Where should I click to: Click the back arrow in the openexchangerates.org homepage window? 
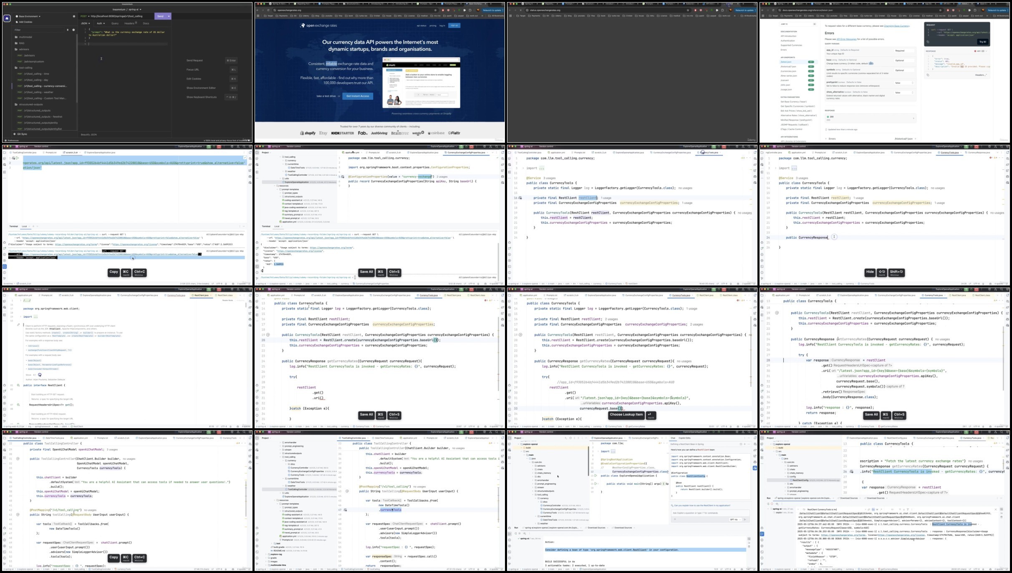tap(257, 10)
